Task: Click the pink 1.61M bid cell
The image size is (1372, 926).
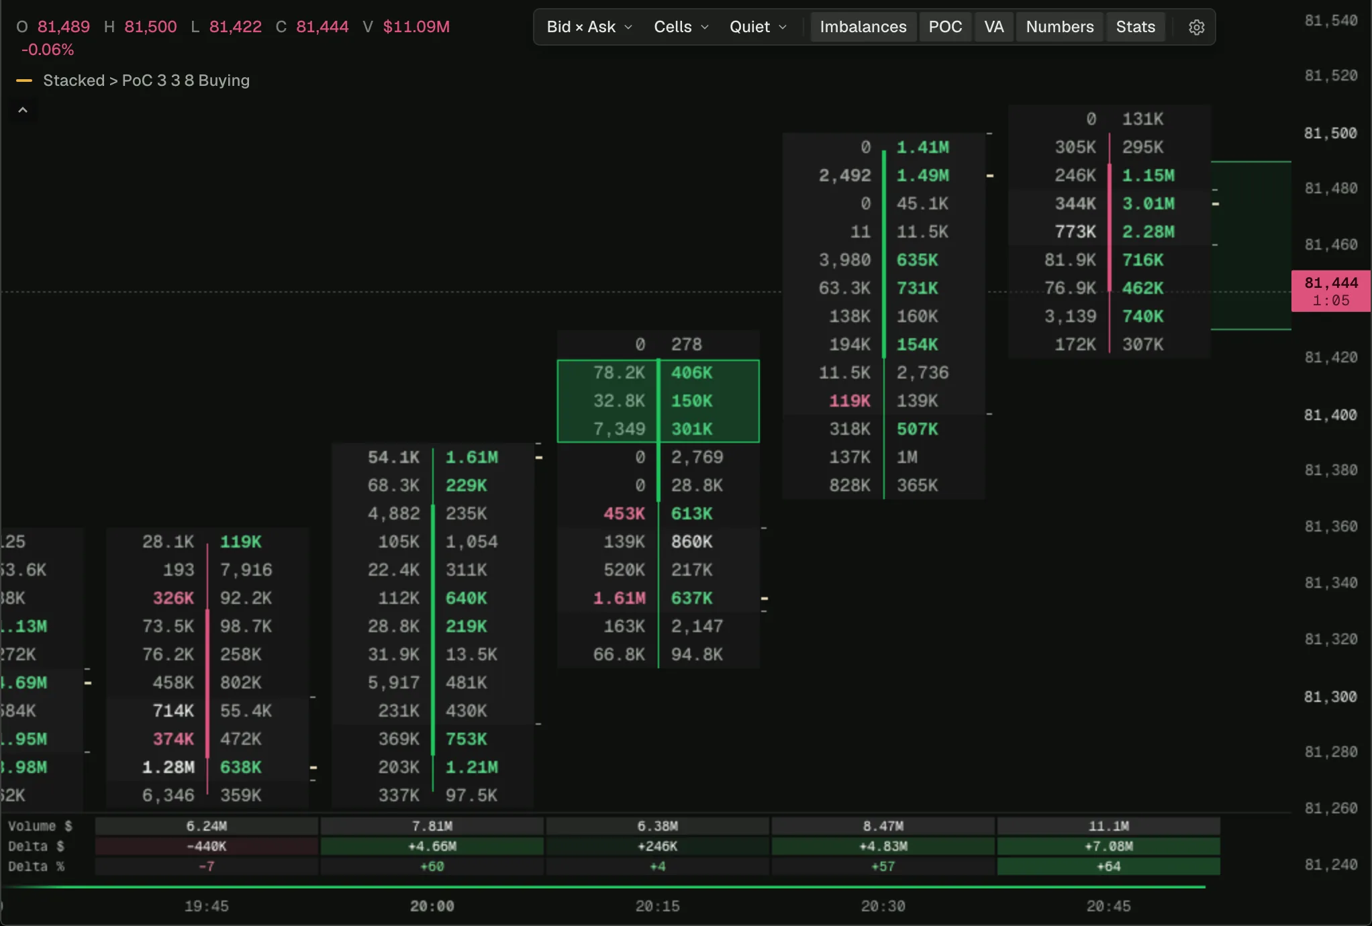Action: (619, 598)
